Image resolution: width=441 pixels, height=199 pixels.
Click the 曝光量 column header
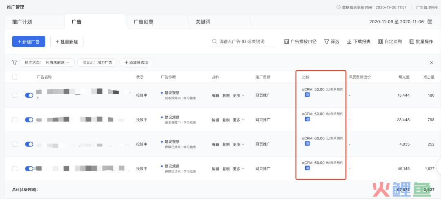(x=404, y=77)
